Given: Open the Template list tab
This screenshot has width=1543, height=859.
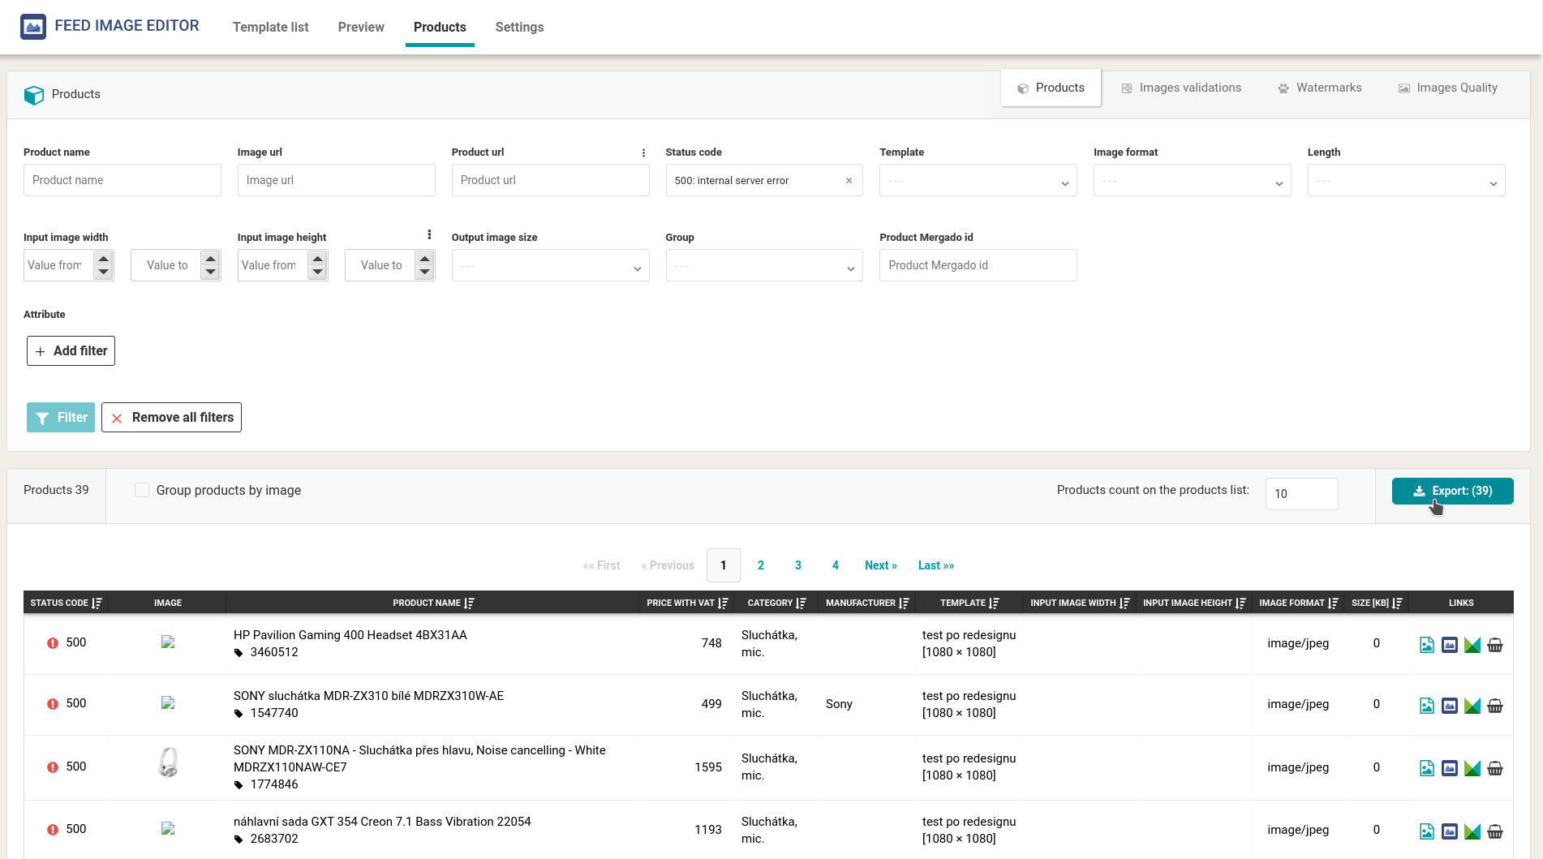Looking at the screenshot, I should point(271,27).
